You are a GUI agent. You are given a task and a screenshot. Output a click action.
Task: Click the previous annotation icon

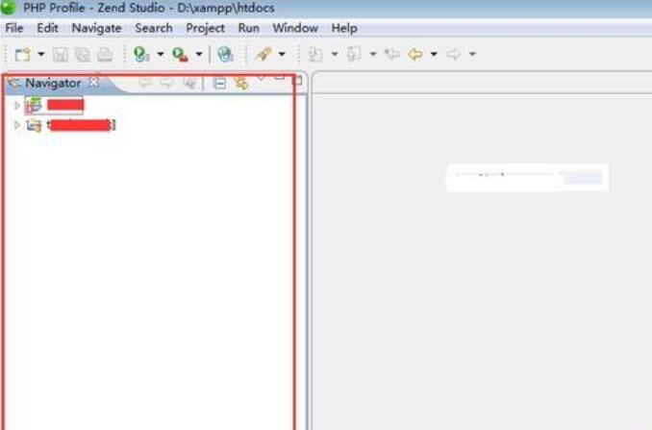pyautogui.click(x=354, y=54)
